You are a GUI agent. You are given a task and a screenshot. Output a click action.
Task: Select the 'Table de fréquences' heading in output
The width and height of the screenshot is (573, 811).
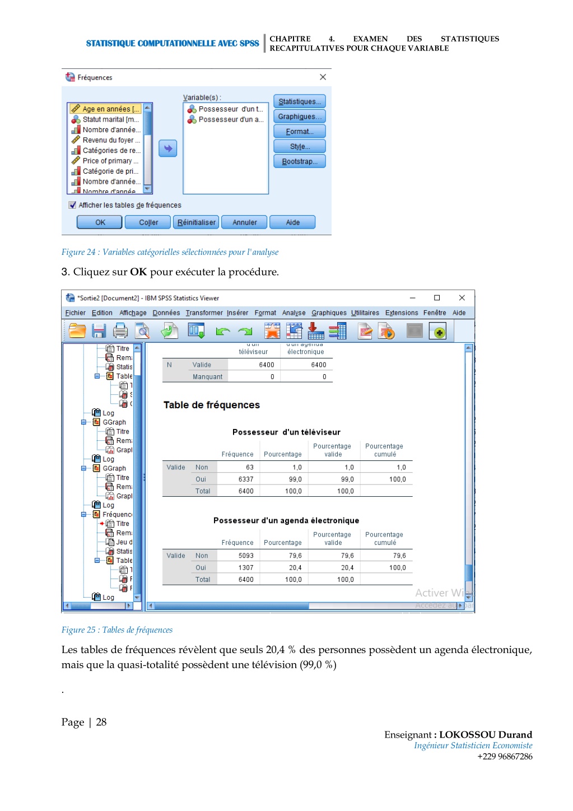(x=212, y=405)
